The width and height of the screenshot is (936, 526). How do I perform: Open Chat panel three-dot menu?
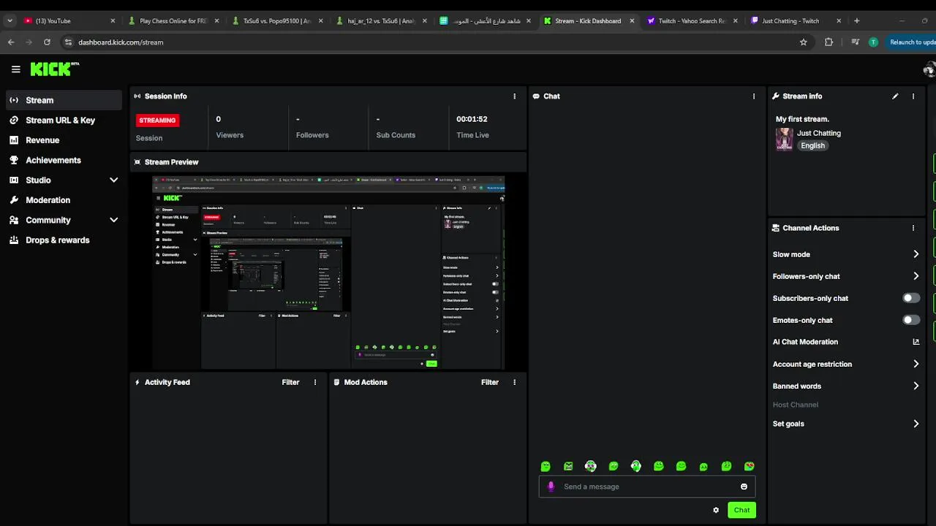tap(754, 96)
